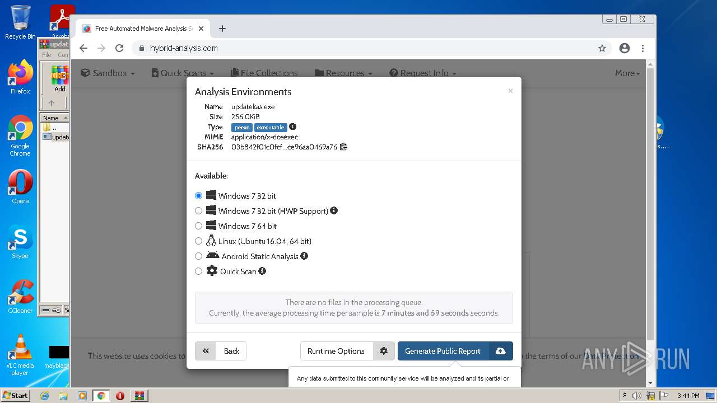Go Back from Analysis Environments
Viewport: 717px width, 403px height.
221,351
